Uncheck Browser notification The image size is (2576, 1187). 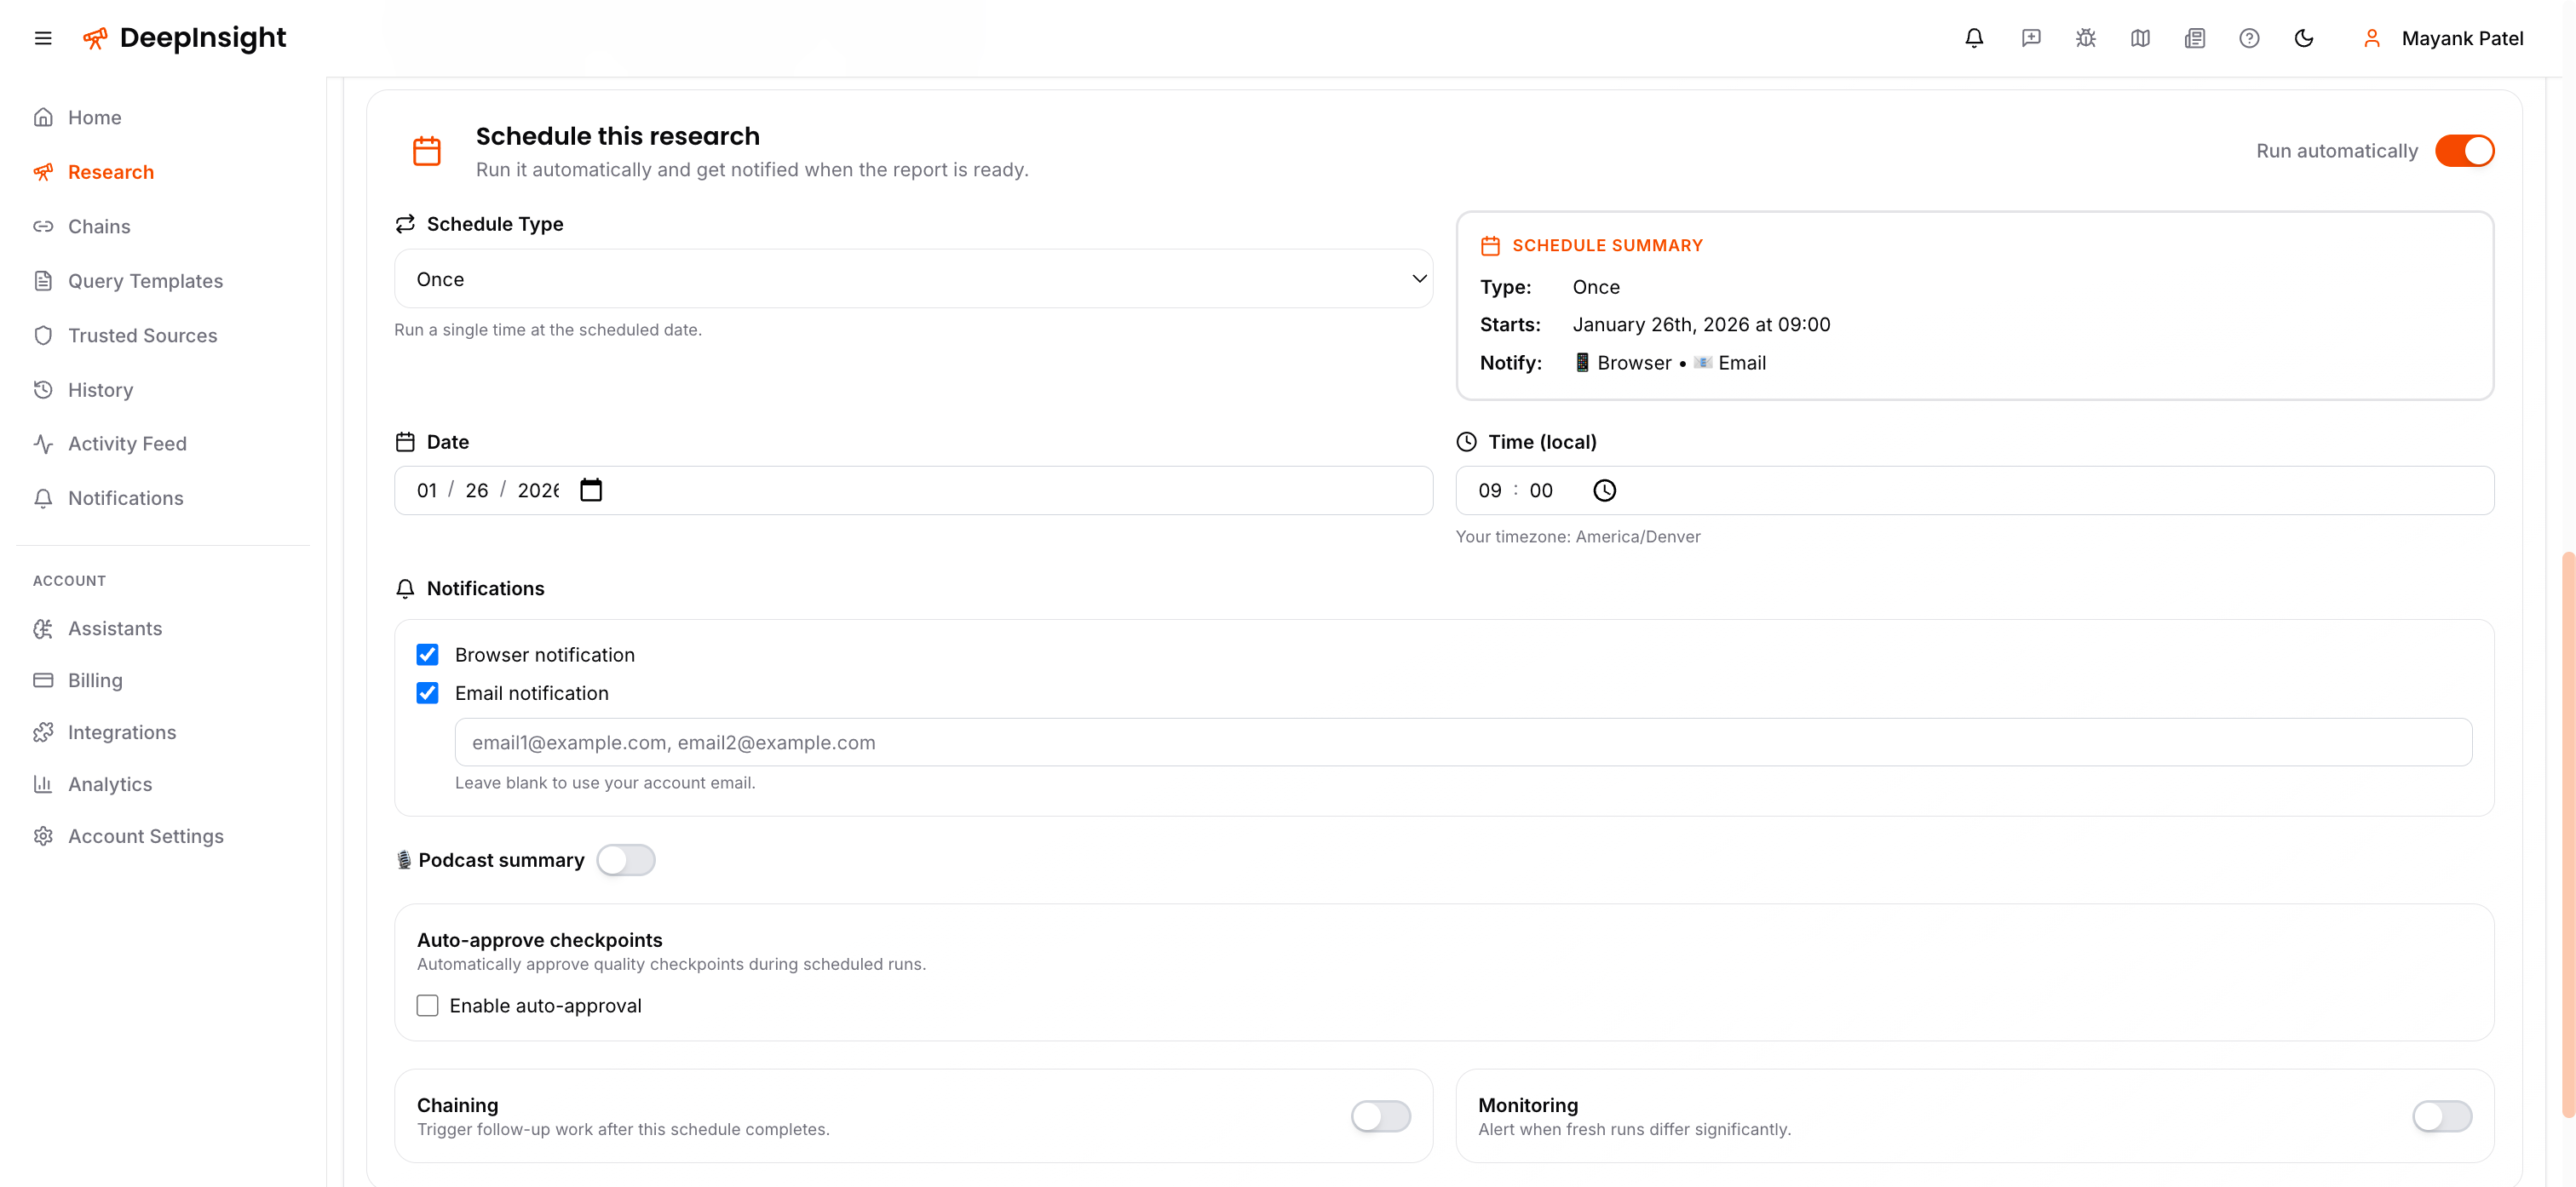click(x=428, y=654)
